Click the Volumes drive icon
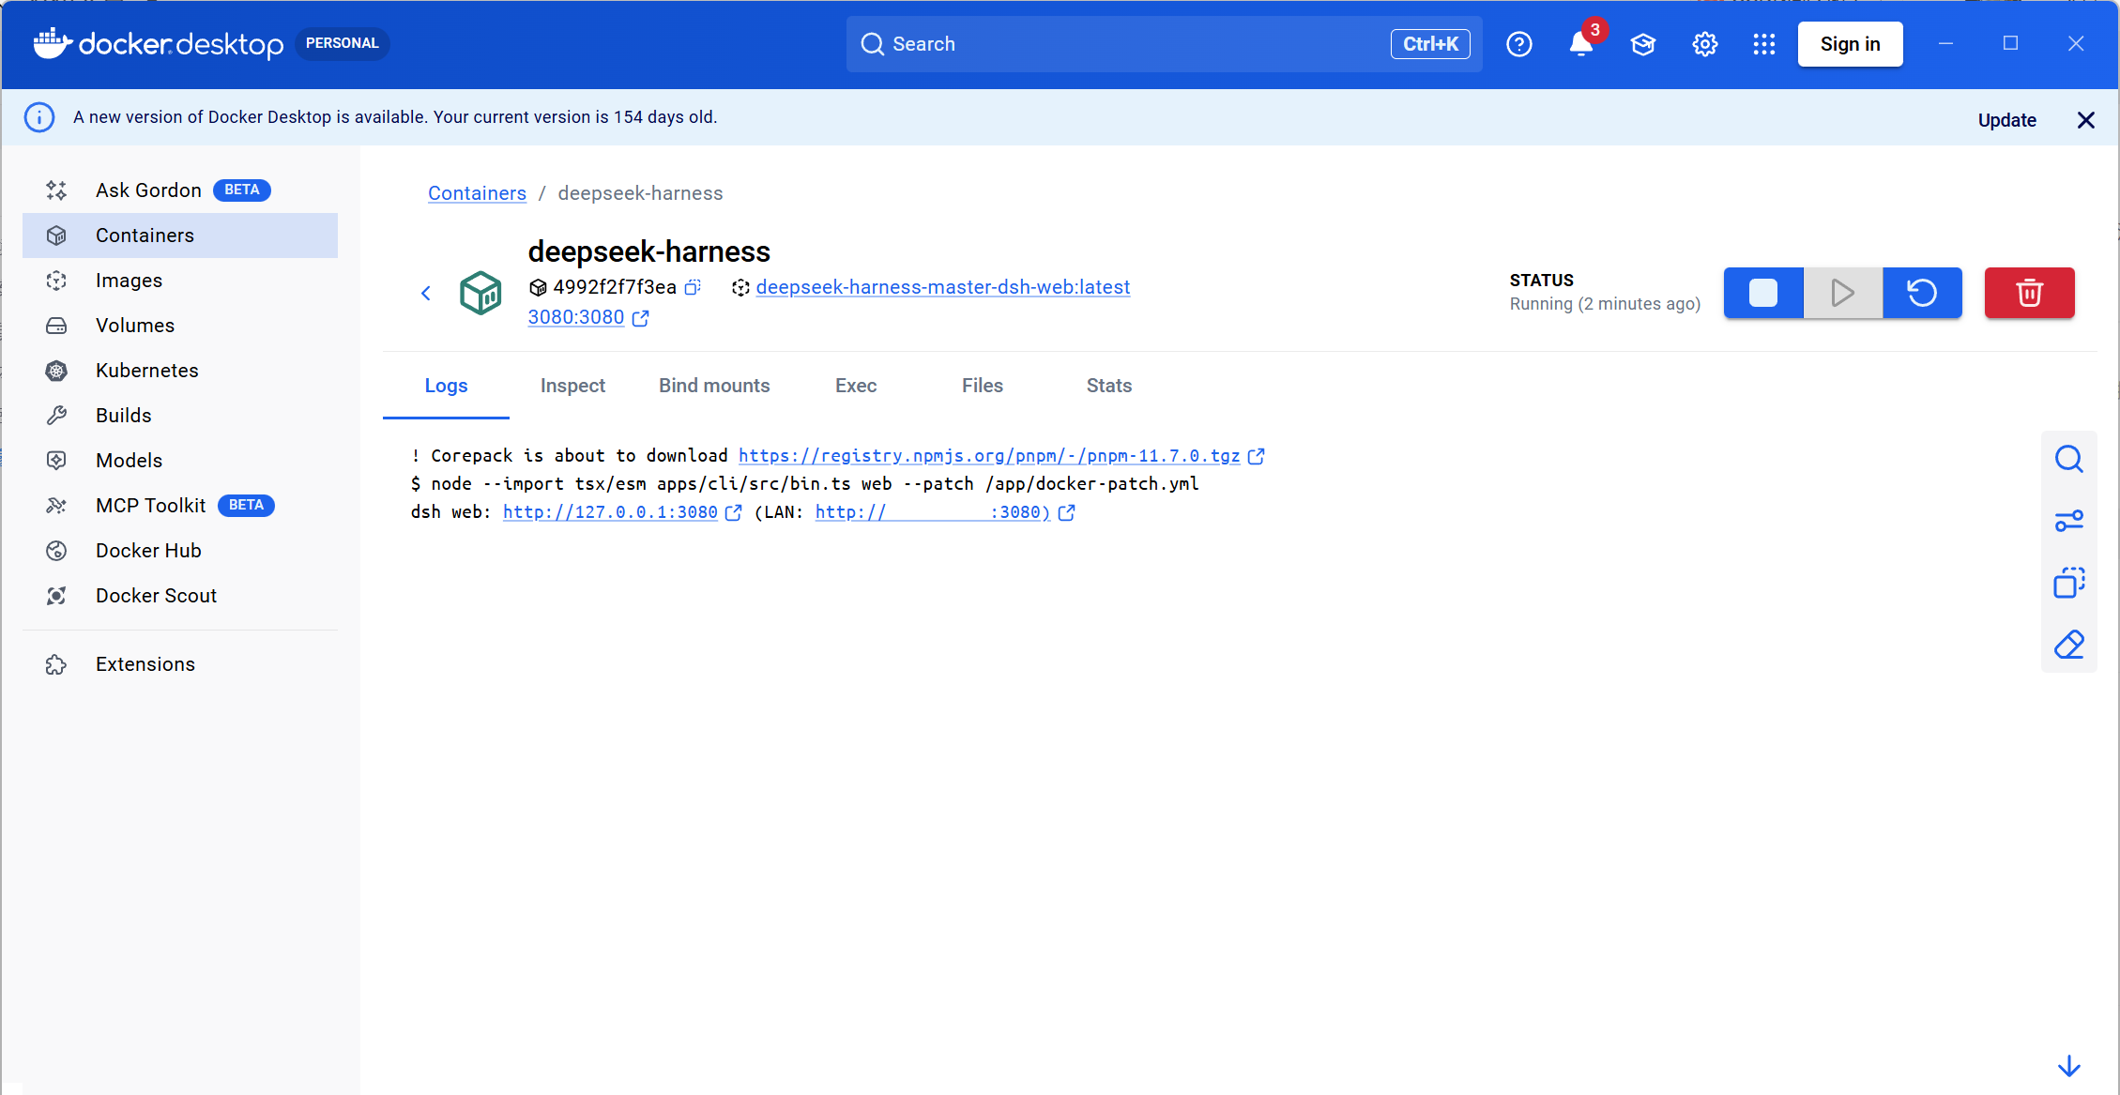Viewport: 2120px width, 1095px height. [x=56, y=326]
